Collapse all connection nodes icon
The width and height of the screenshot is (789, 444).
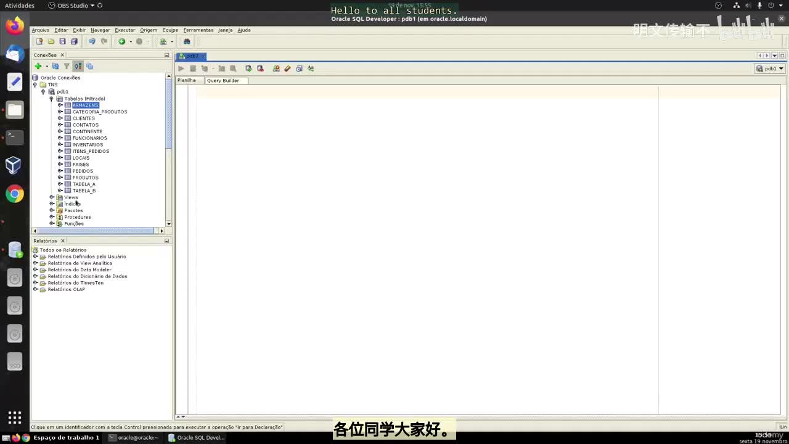point(89,66)
